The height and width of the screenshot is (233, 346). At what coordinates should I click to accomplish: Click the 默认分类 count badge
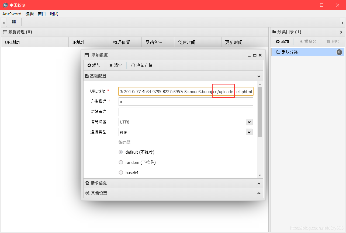[339, 52]
